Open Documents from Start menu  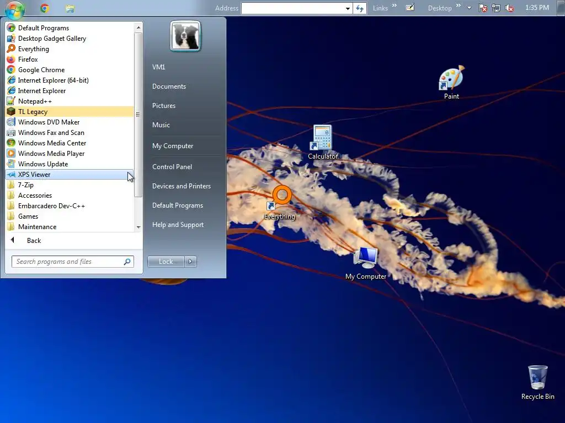169,86
